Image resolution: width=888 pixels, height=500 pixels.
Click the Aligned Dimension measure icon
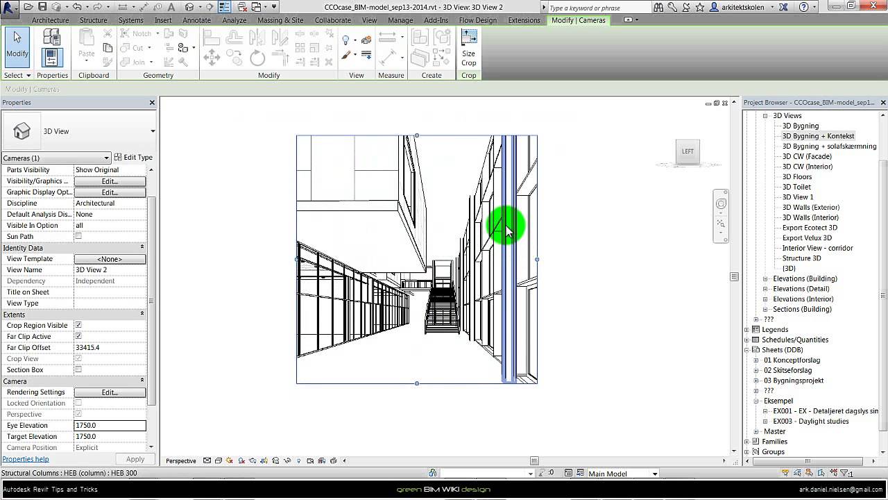point(388,58)
